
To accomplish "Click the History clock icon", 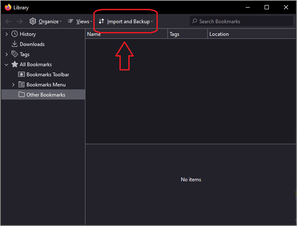I will pos(14,34).
